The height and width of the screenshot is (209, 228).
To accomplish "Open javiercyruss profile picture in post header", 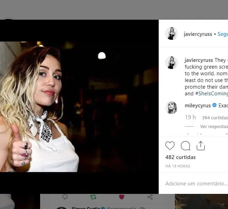I will (x=171, y=34).
